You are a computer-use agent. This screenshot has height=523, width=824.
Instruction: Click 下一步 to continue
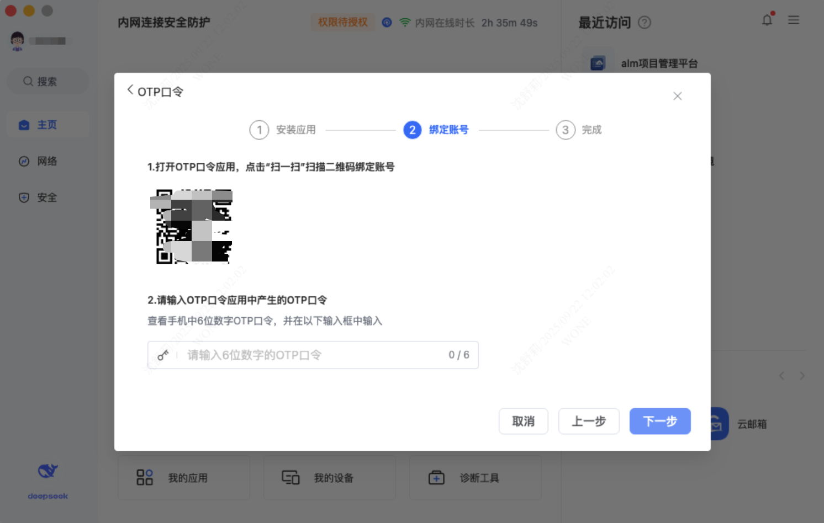click(x=660, y=421)
